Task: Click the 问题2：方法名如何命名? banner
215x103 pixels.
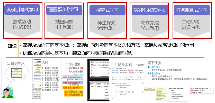Action: click(73, 83)
